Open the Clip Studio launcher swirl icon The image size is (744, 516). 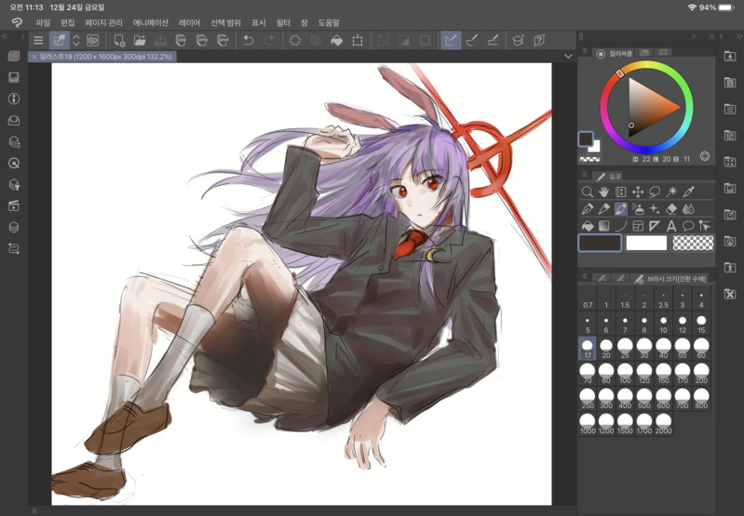tap(92, 40)
